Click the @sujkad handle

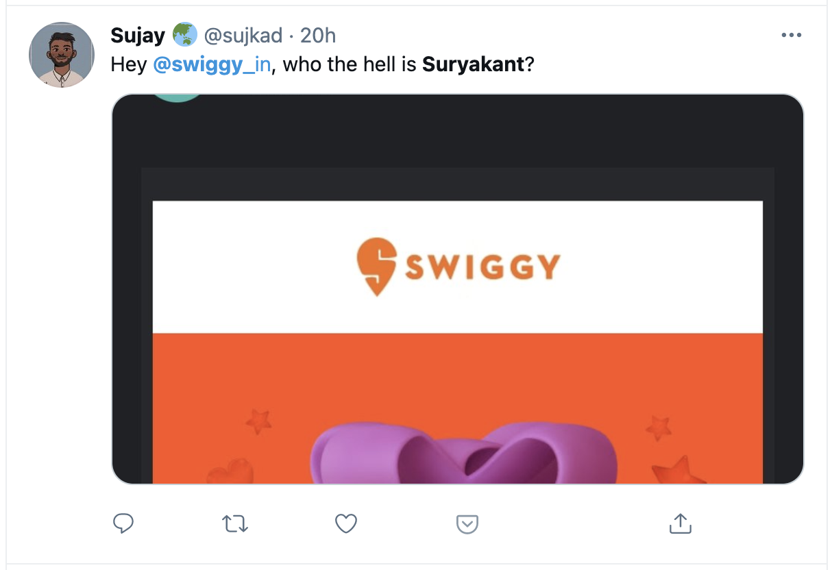click(x=243, y=35)
